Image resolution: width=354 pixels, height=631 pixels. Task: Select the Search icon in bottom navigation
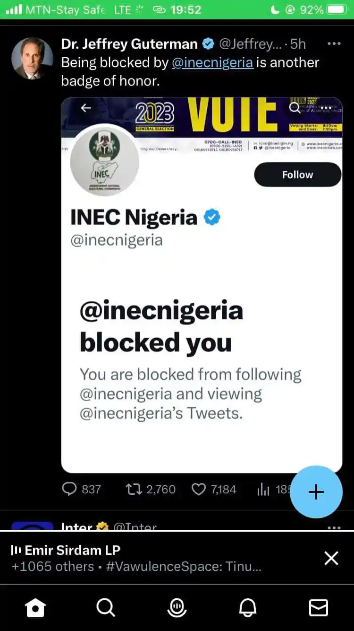pyautogui.click(x=106, y=608)
